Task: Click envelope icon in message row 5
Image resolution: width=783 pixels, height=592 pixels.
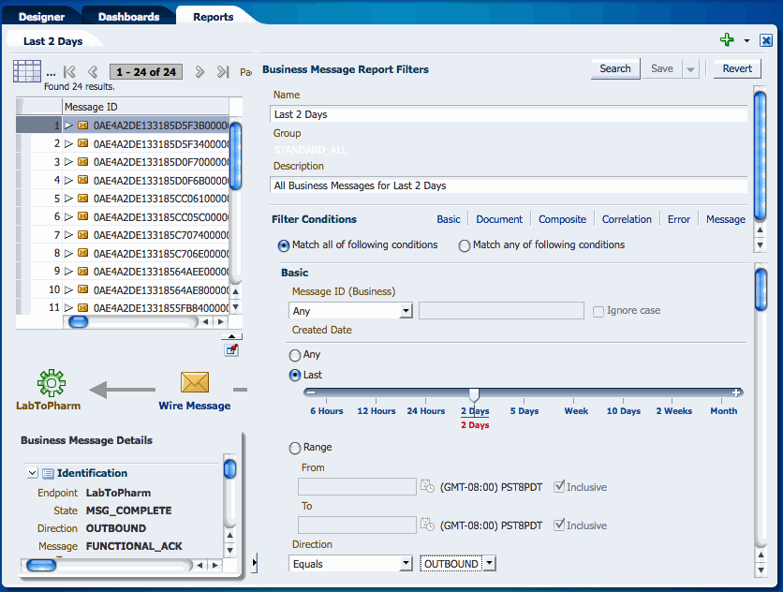Action: coord(83,199)
